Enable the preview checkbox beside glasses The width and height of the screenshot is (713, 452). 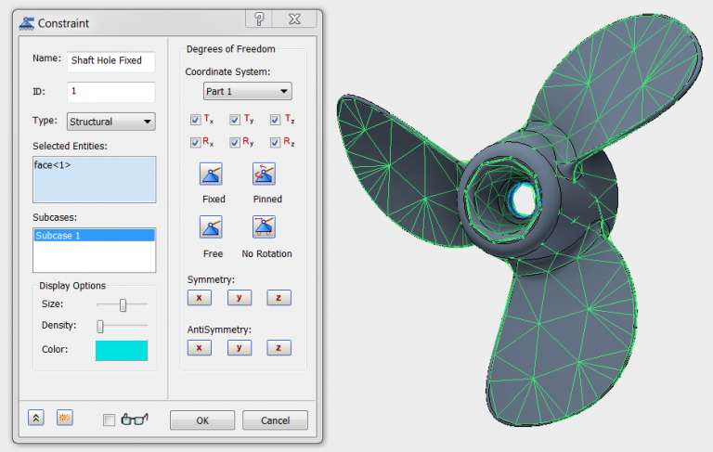coord(110,420)
